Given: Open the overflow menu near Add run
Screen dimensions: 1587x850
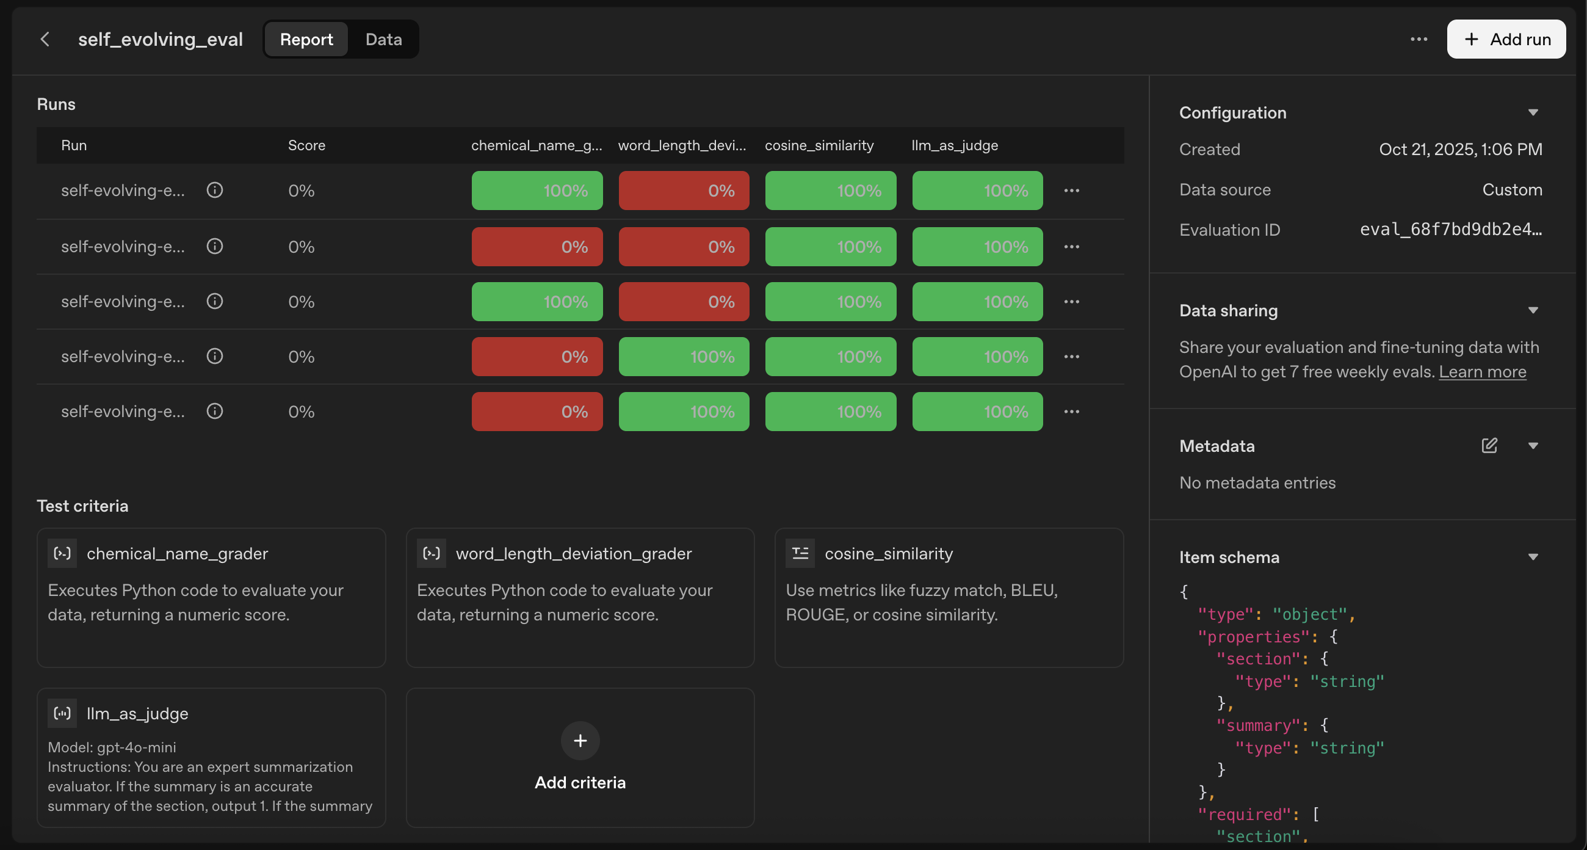Looking at the screenshot, I should [x=1419, y=39].
